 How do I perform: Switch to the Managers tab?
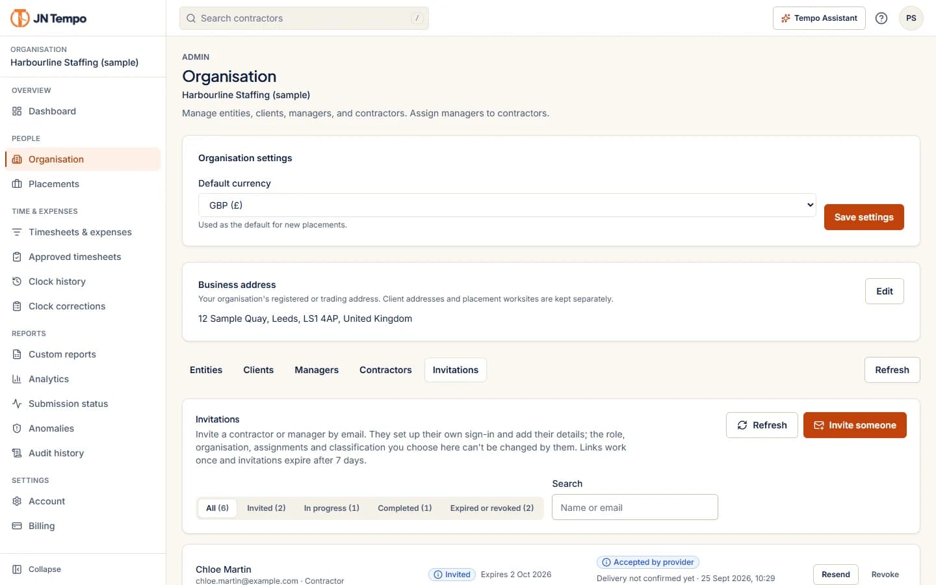coord(317,370)
